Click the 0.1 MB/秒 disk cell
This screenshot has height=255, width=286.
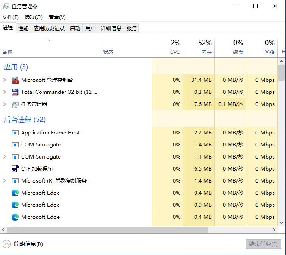point(231,104)
